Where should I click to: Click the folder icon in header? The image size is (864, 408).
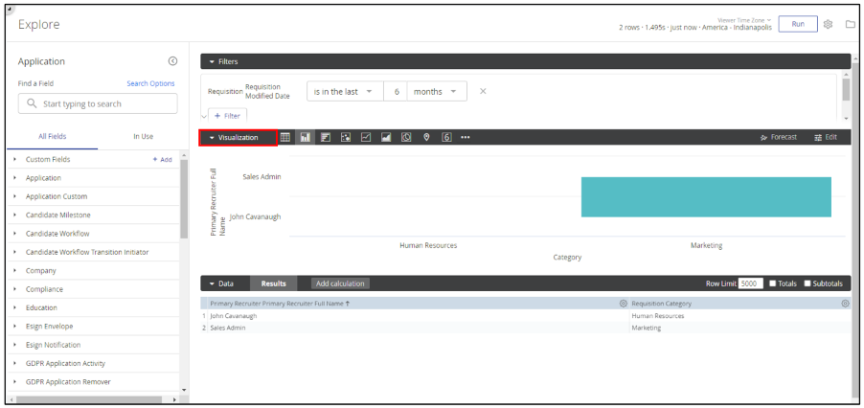[851, 24]
